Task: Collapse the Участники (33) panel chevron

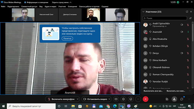Action: 143,12
